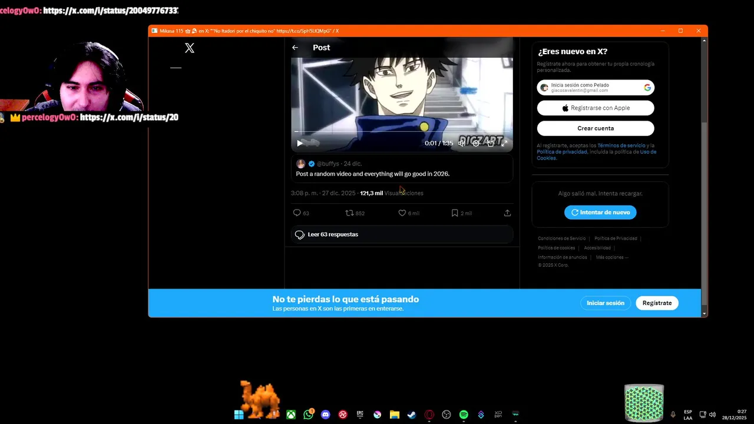Sign in with Google as Pelado
The image size is (754, 424).
596,88
